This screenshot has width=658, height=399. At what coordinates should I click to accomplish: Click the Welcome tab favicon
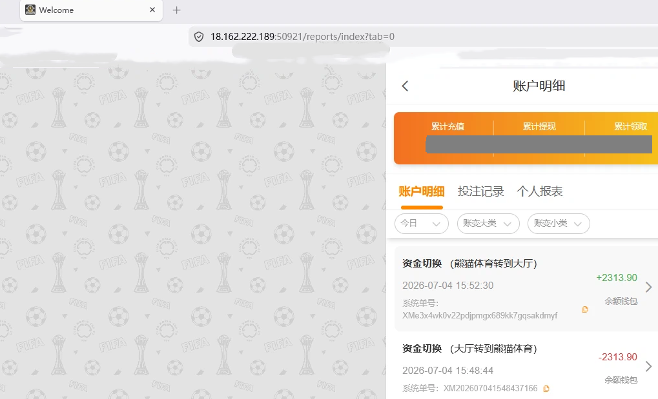click(x=30, y=10)
